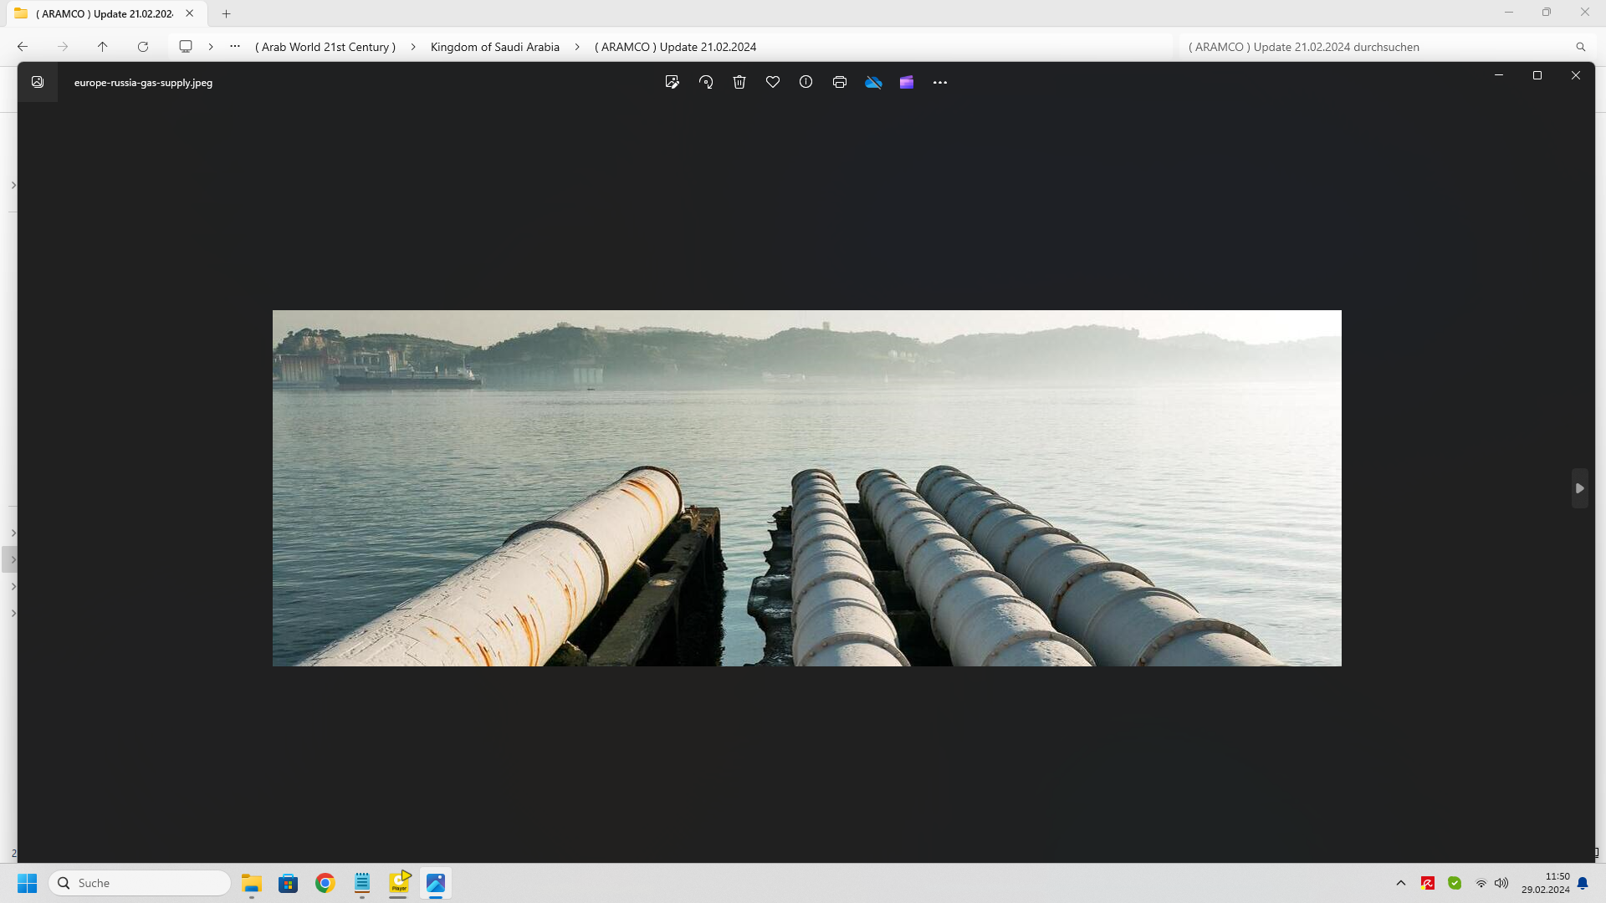Open the Kingdom of Saudi Arabia breadcrumb
1606x903 pixels.
point(495,47)
